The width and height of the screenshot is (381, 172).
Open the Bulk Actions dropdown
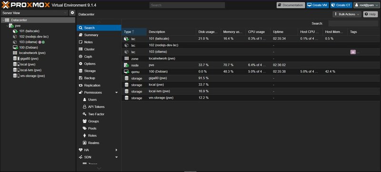click(347, 14)
